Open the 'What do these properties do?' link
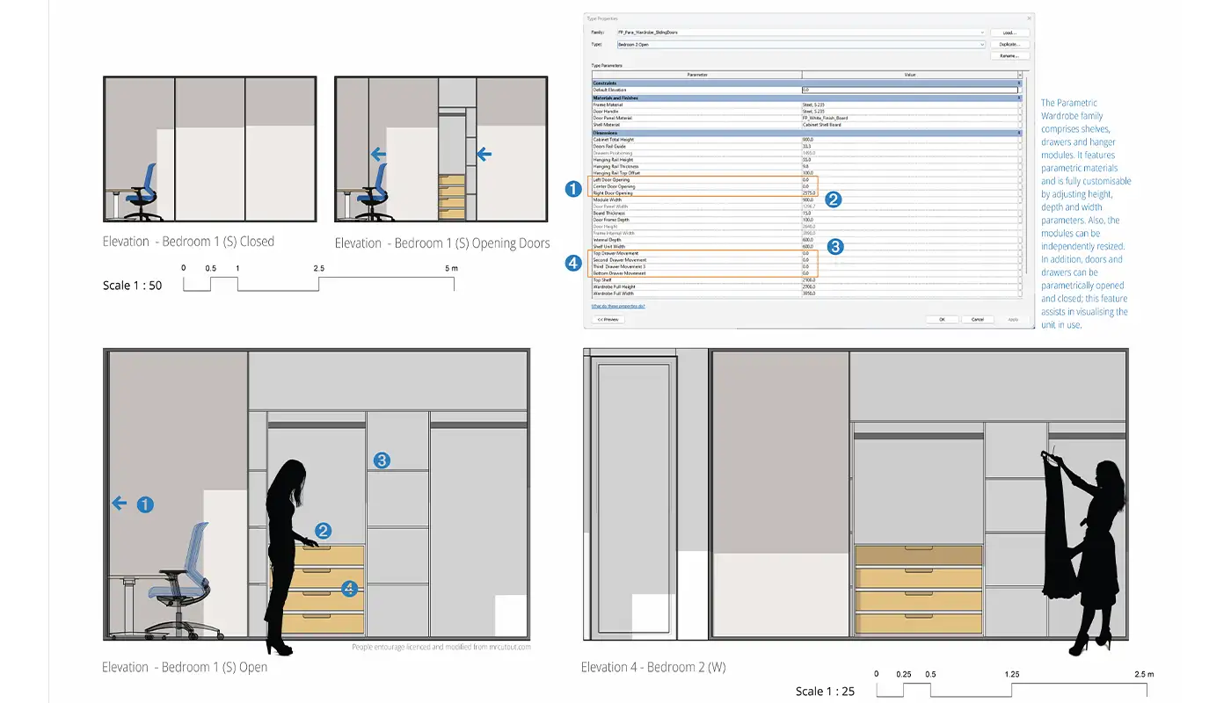 click(x=618, y=306)
